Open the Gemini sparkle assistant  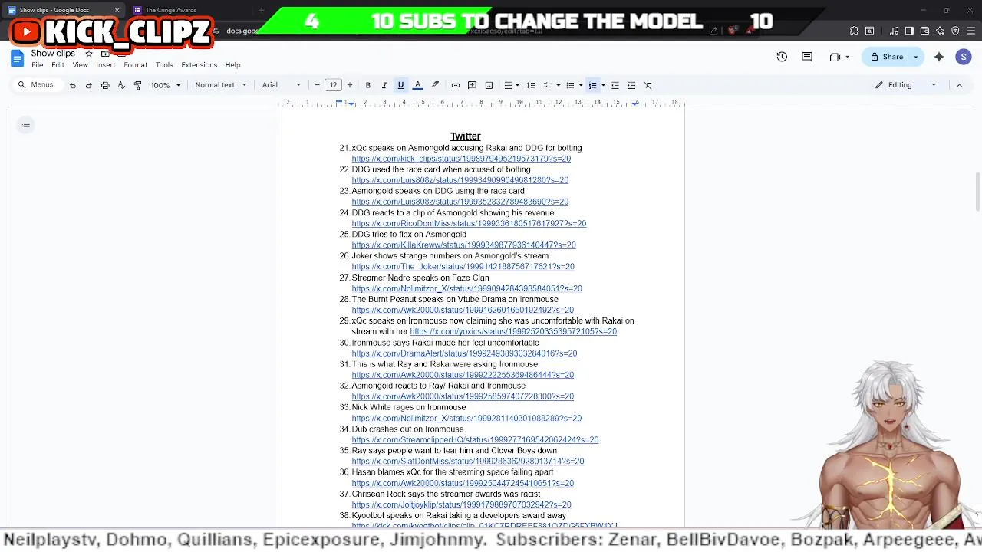tap(939, 57)
